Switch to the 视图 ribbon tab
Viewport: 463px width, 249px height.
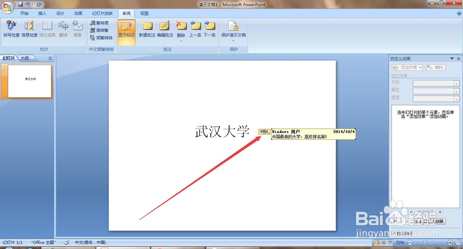144,13
